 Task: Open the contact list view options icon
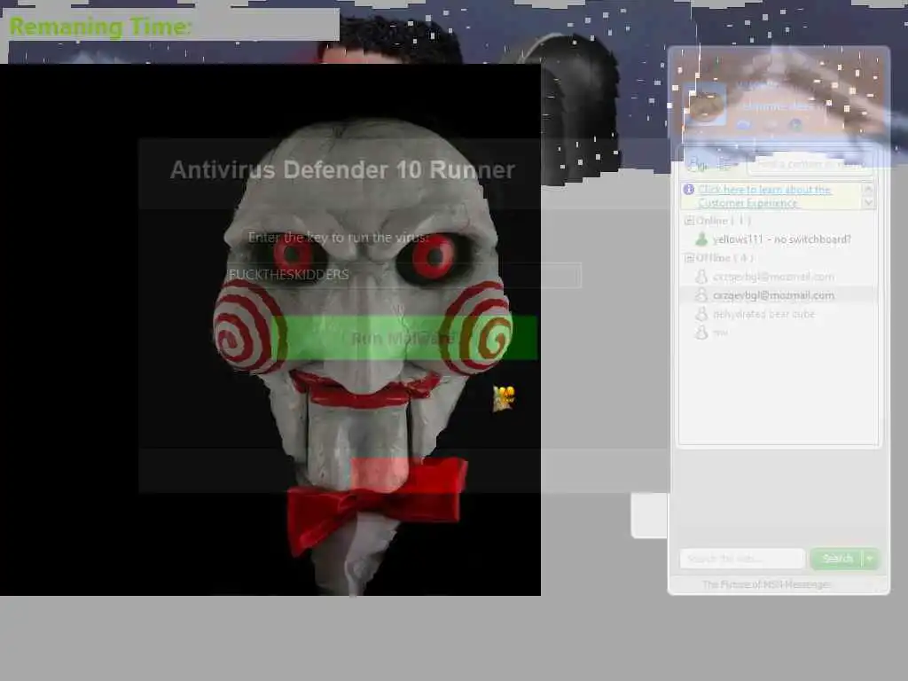[x=725, y=164]
